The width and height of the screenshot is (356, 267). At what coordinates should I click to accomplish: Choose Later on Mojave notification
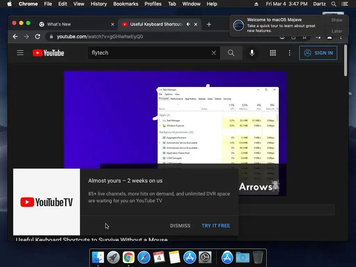point(337,31)
